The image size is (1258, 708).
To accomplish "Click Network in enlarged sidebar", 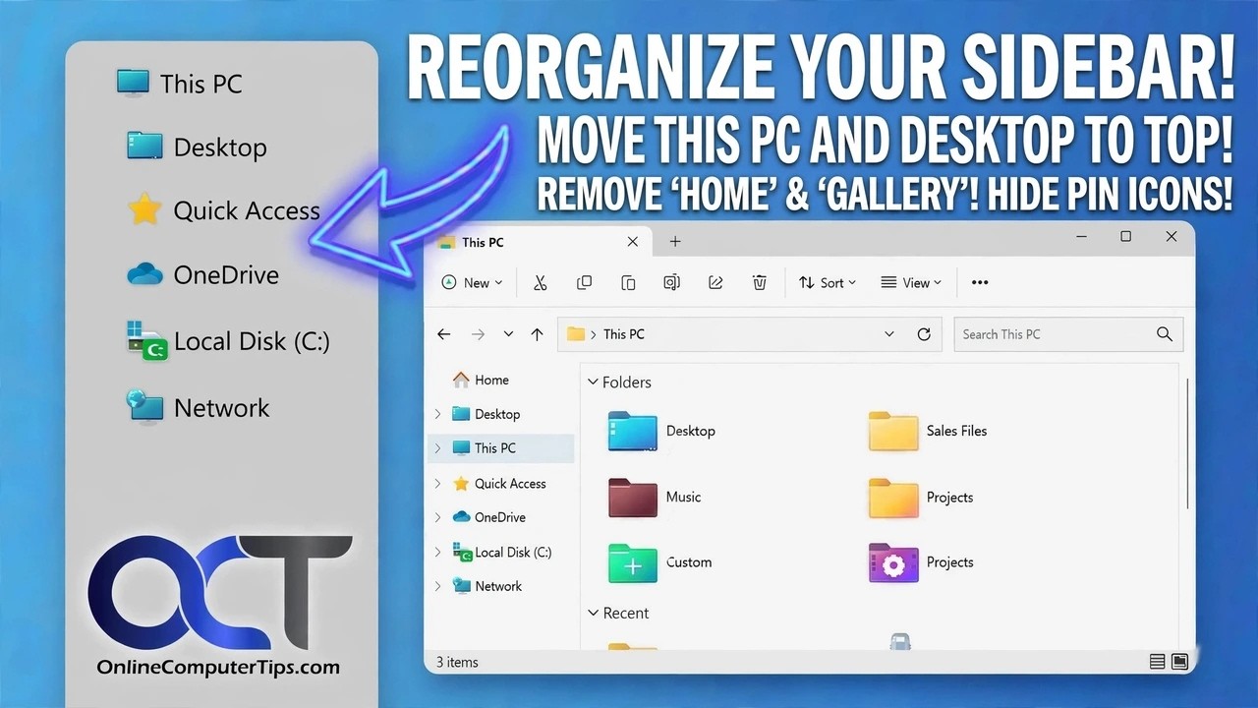I will [198, 407].
